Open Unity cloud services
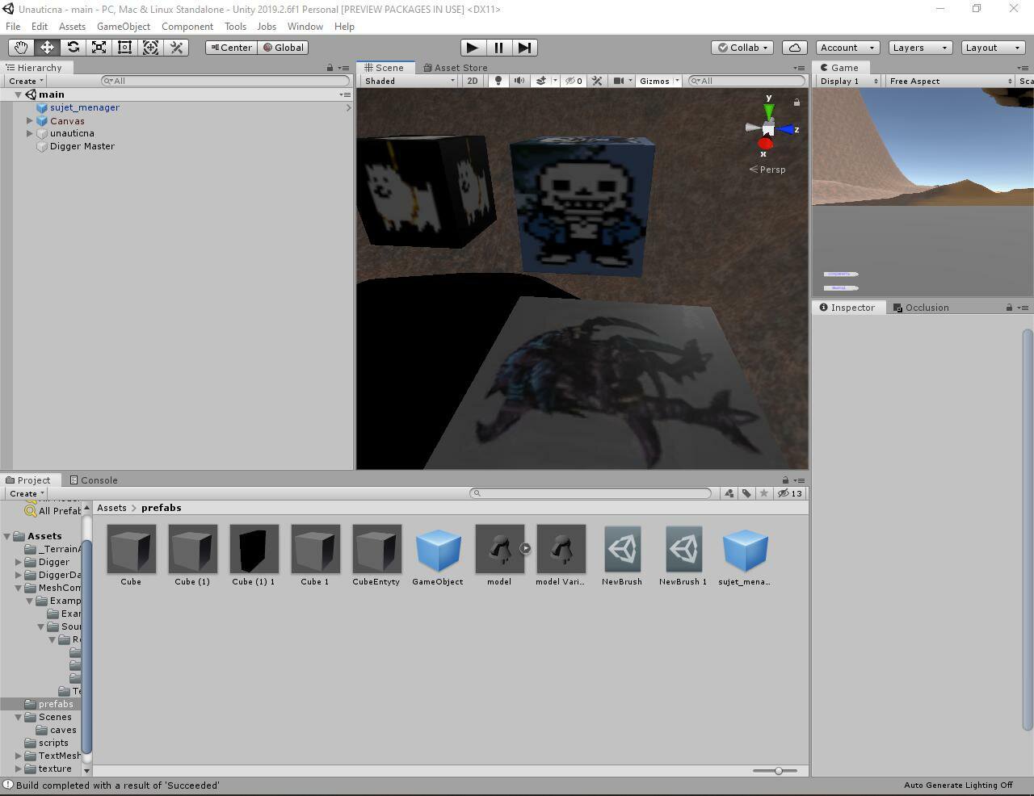This screenshot has height=796, width=1034. click(x=795, y=48)
